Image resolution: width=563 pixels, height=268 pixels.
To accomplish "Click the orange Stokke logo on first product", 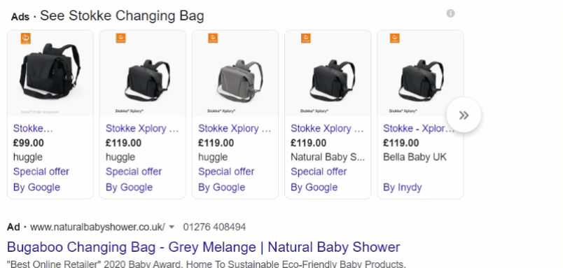I will coord(26,38).
